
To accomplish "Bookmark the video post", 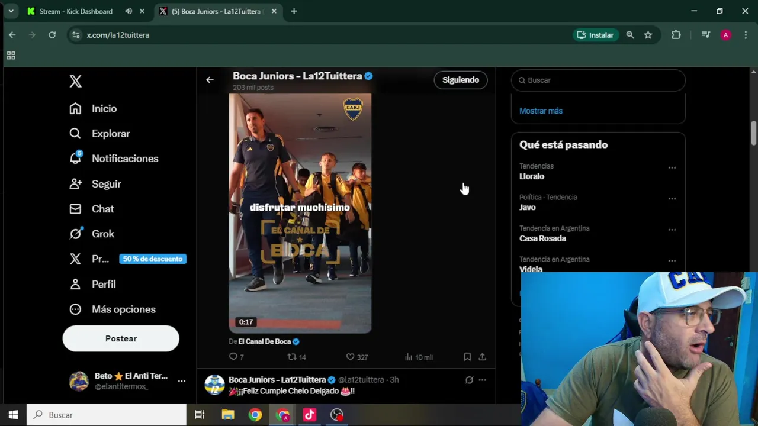I will [467, 357].
